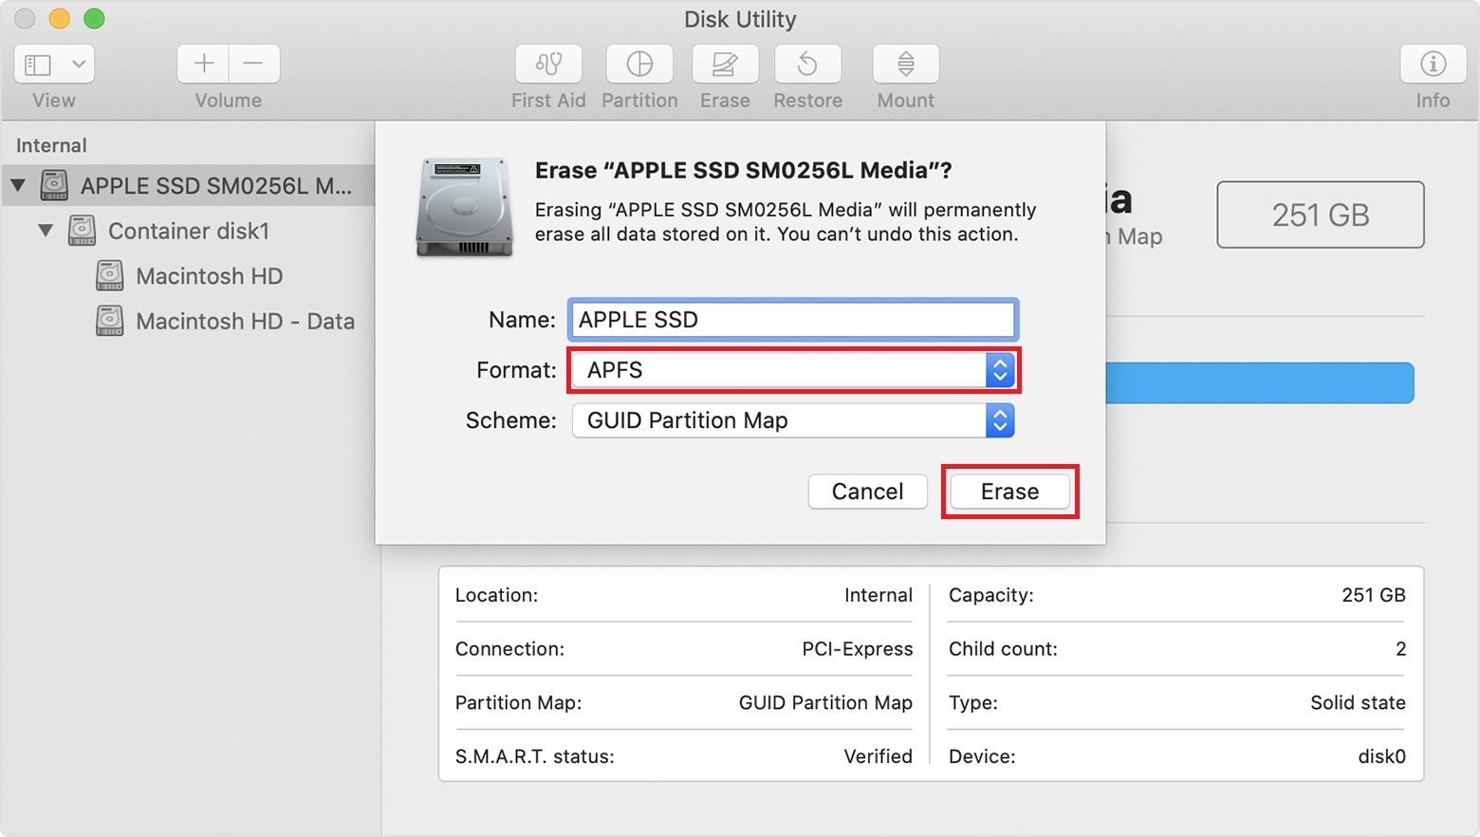Click the Solid state type value
Screen dimensions: 1480x837
(1358, 702)
